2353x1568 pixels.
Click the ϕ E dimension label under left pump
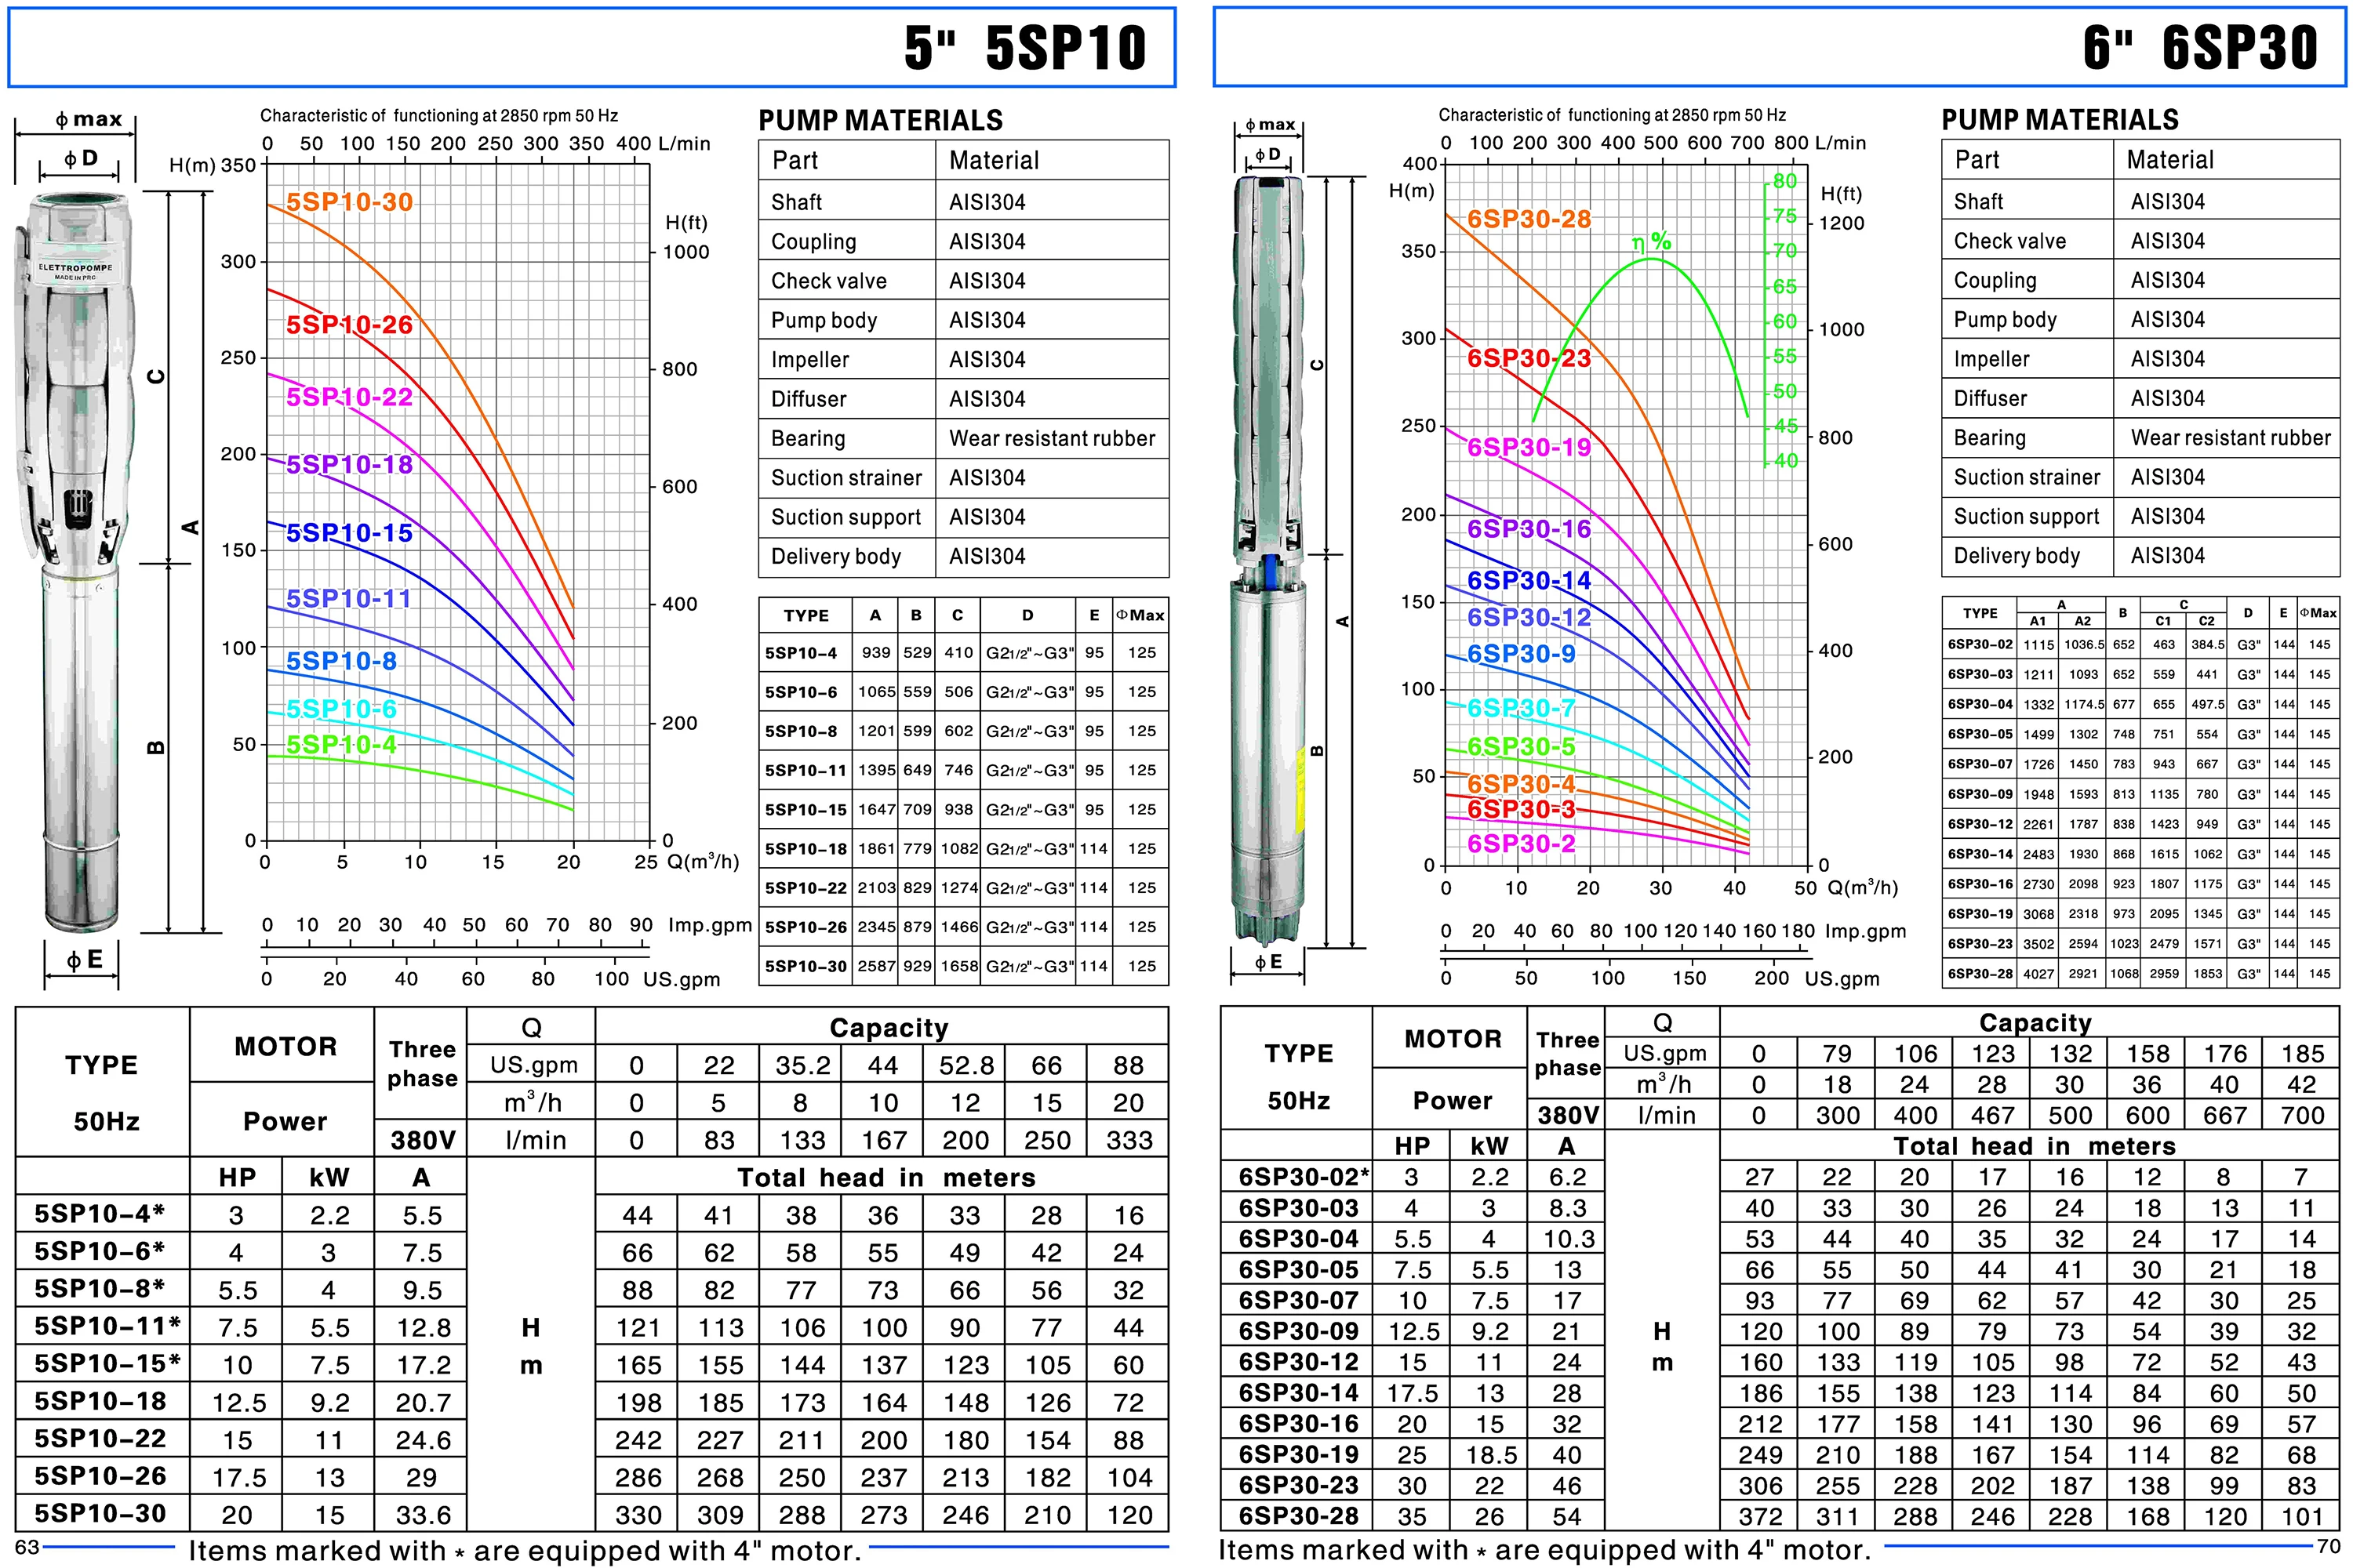(84, 961)
